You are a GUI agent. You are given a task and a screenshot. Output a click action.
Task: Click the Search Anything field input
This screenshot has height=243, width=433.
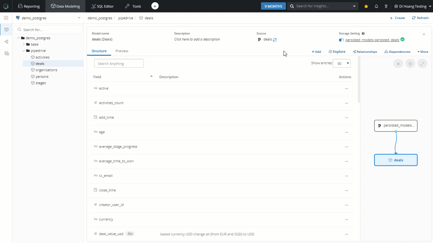(x=119, y=64)
